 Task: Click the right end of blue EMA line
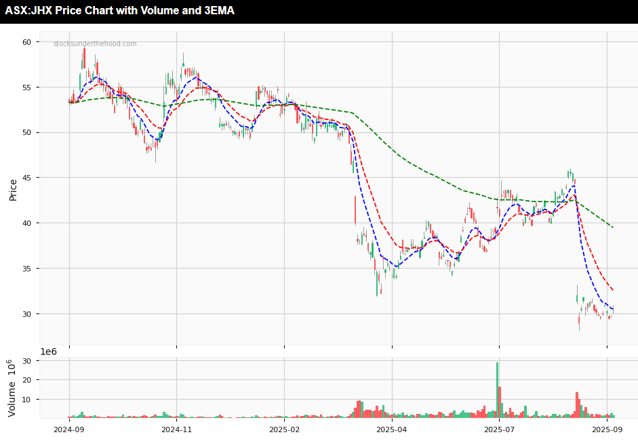tap(613, 309)
